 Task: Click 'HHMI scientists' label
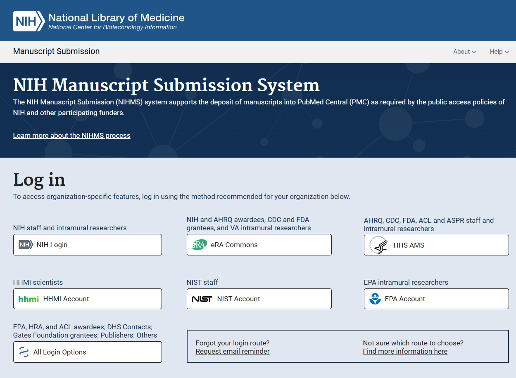coord(38,282)
